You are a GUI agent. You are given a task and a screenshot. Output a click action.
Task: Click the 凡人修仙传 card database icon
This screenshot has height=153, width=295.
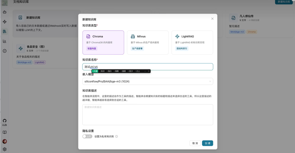[x=233, y=18]
